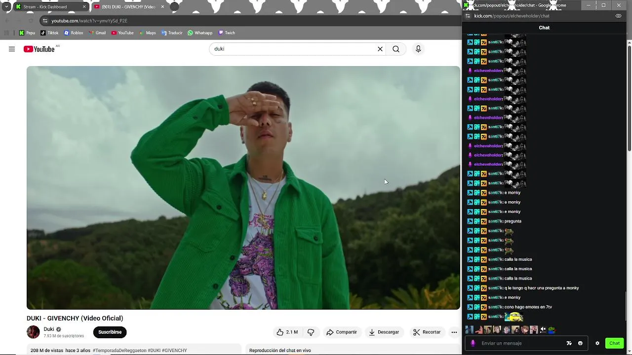
Task: Click the 'DUKI - GIVENCHY (Video Oficial)' title
Action: tap(75, 319)
